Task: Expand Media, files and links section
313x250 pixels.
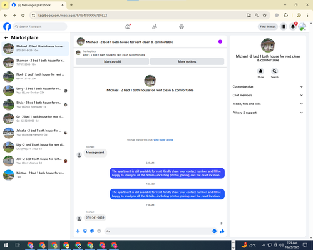Action: click(268, 104)
